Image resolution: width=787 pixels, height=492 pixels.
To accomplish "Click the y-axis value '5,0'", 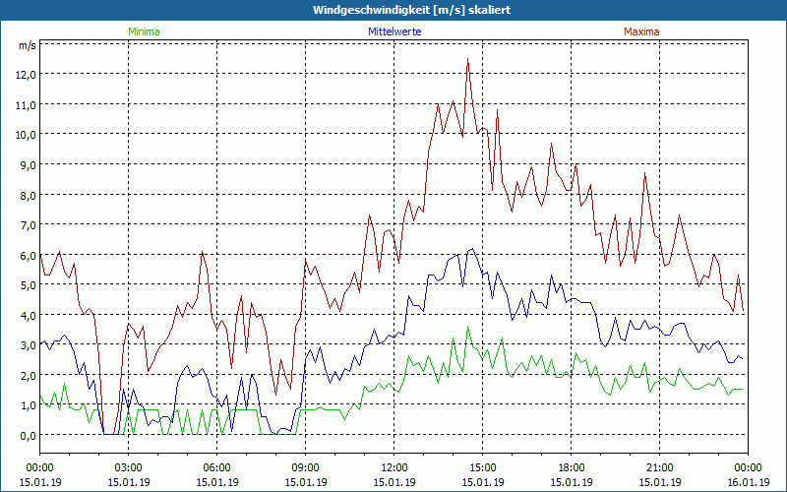I will tap(29, 285).
